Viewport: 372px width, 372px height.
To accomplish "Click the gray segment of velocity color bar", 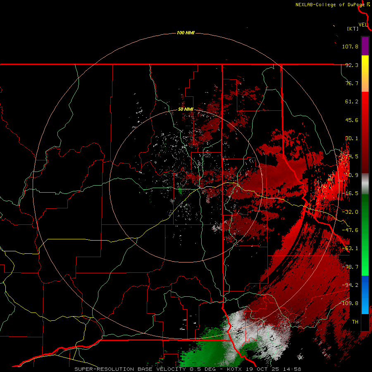I will click(365, 184).
